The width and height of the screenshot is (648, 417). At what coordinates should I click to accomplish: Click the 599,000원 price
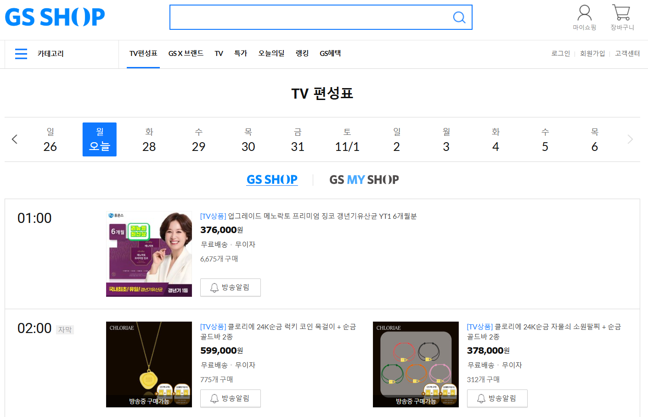[222, 350]
